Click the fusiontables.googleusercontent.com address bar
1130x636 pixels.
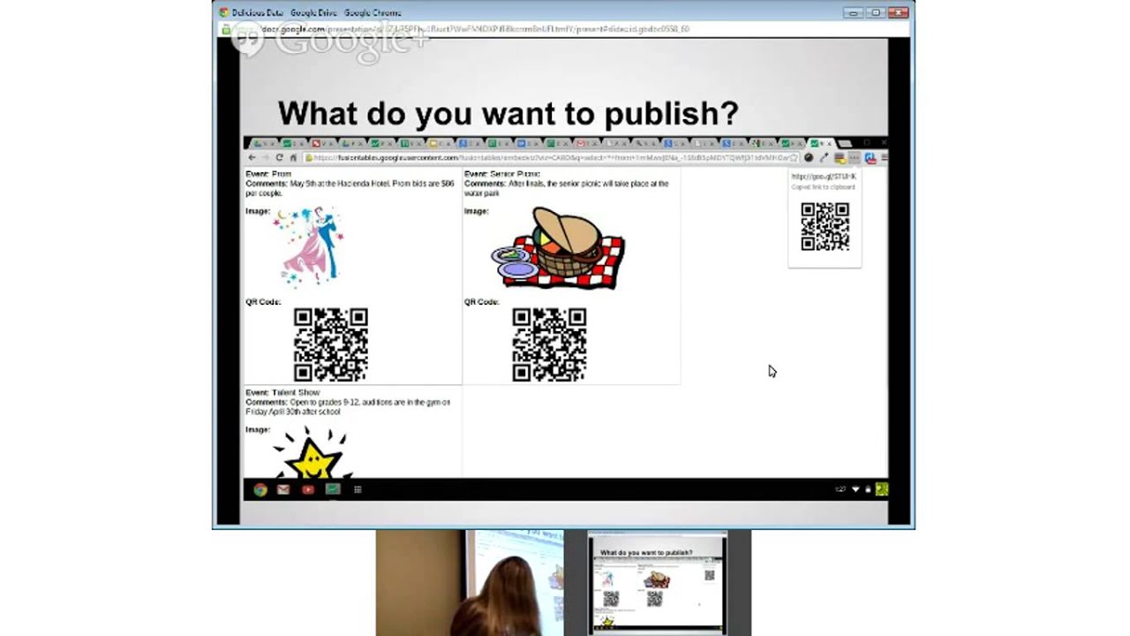(x=549, y=157)
